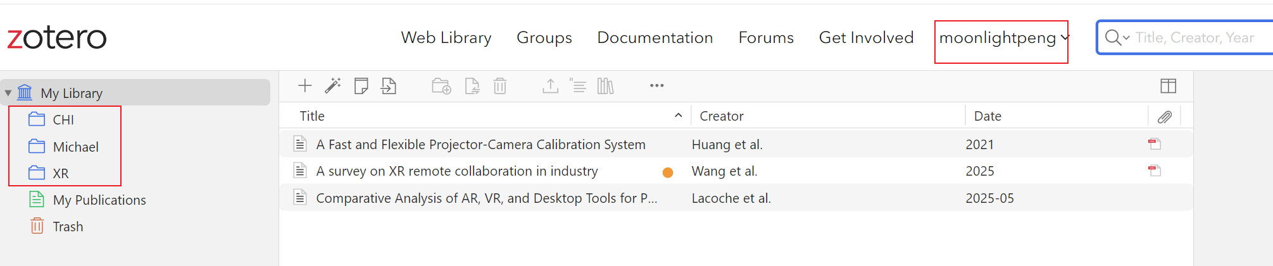This screenshot has height=266, width=1273.
Task: Open PDF attachment of Wang et al. row
Action: click(x=1155, y=171)
